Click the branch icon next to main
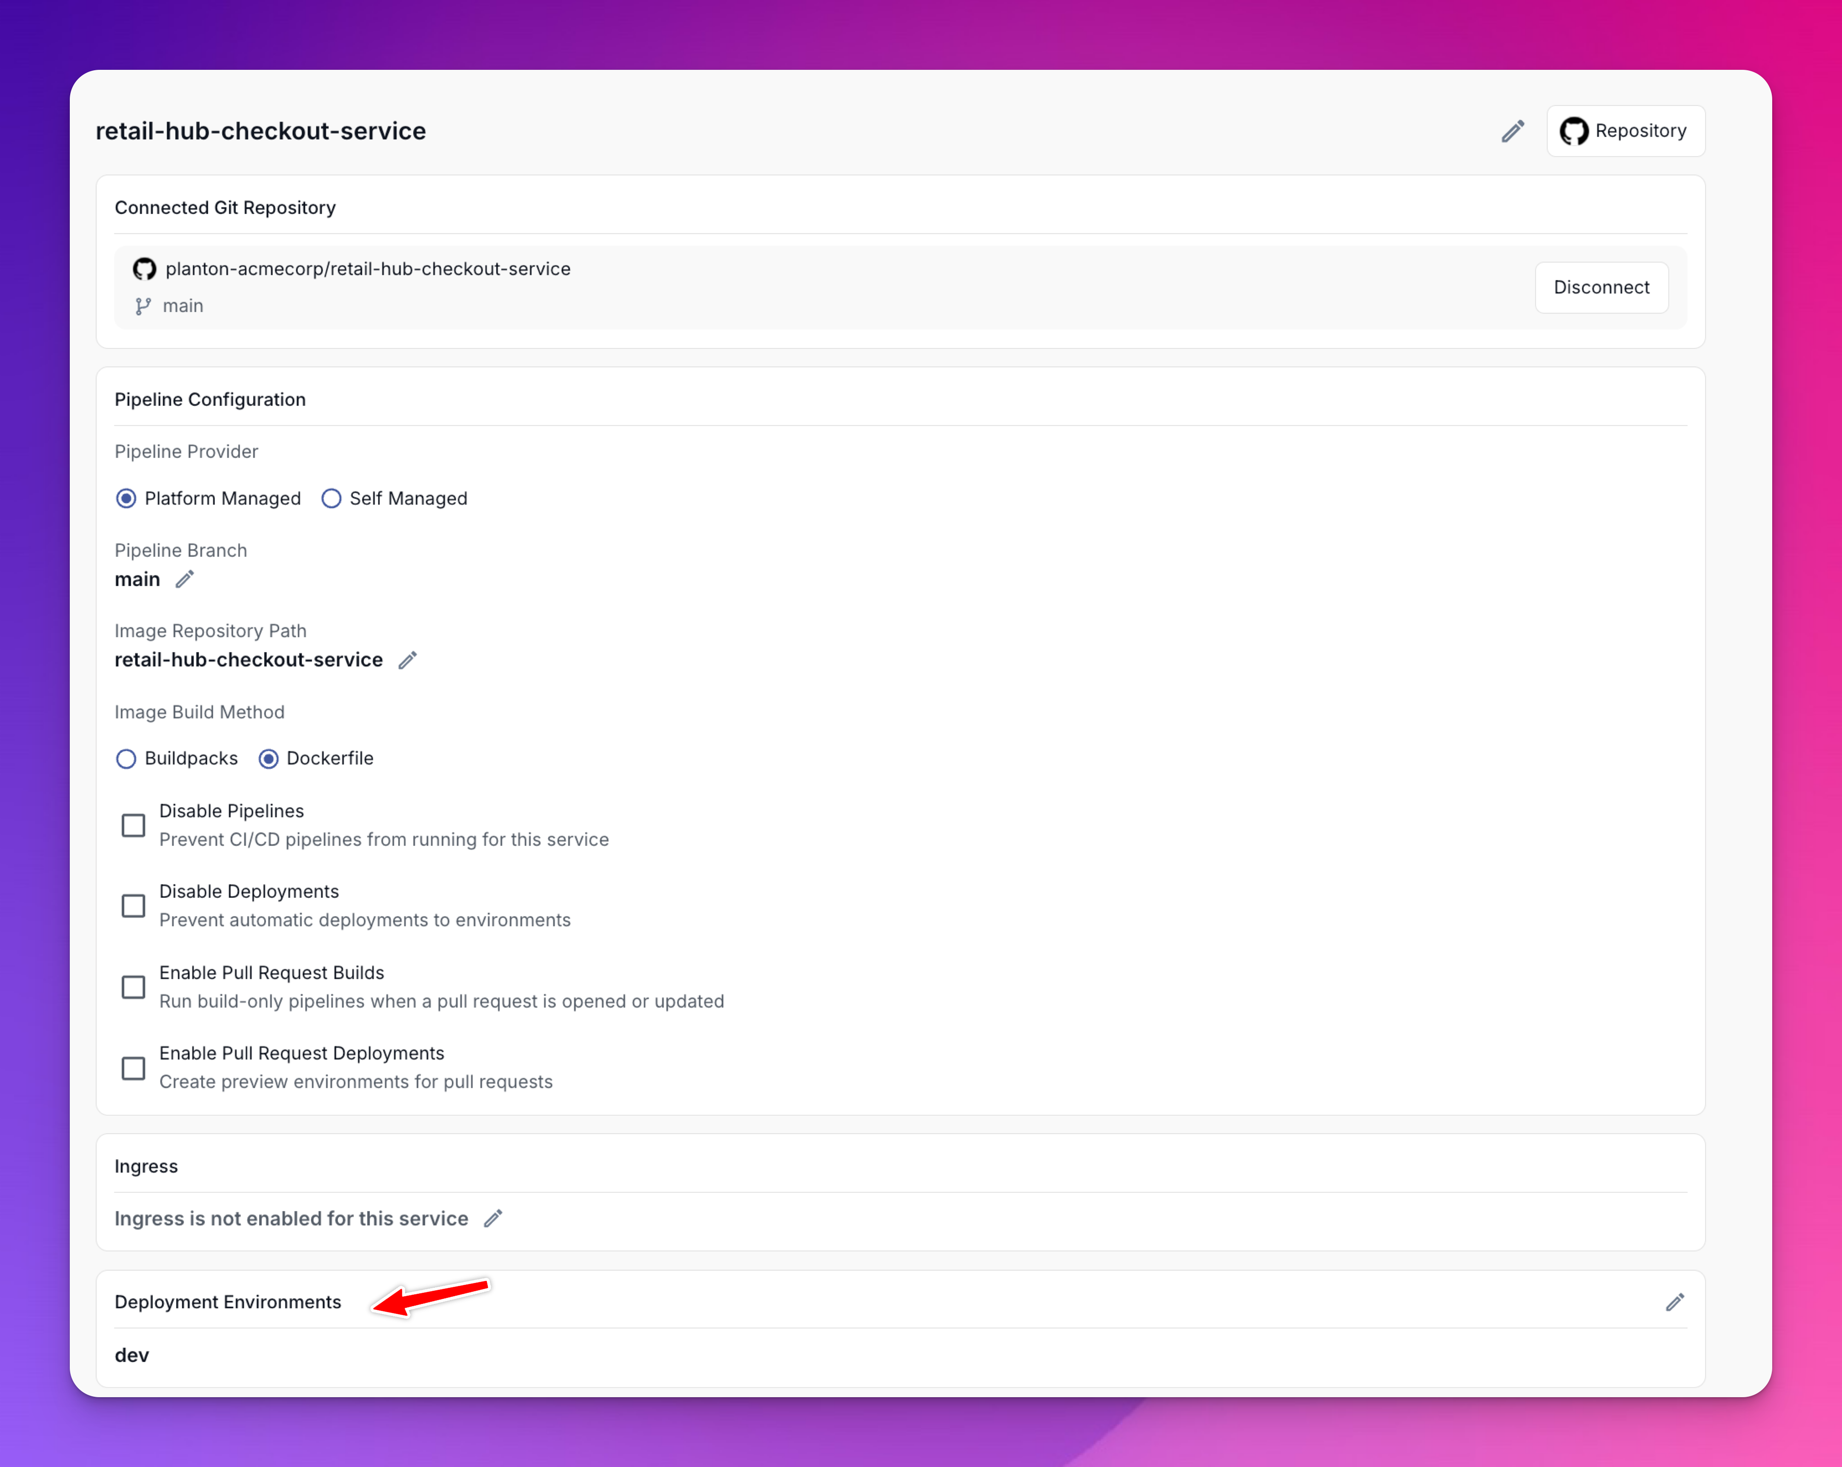This screenshot has width=1842, height=1467. point(143,306)
